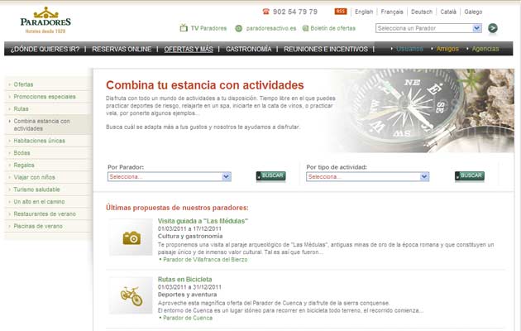Click the red telephone icon
This screenshot has width=521, height=331.
[x=265, y=12]
